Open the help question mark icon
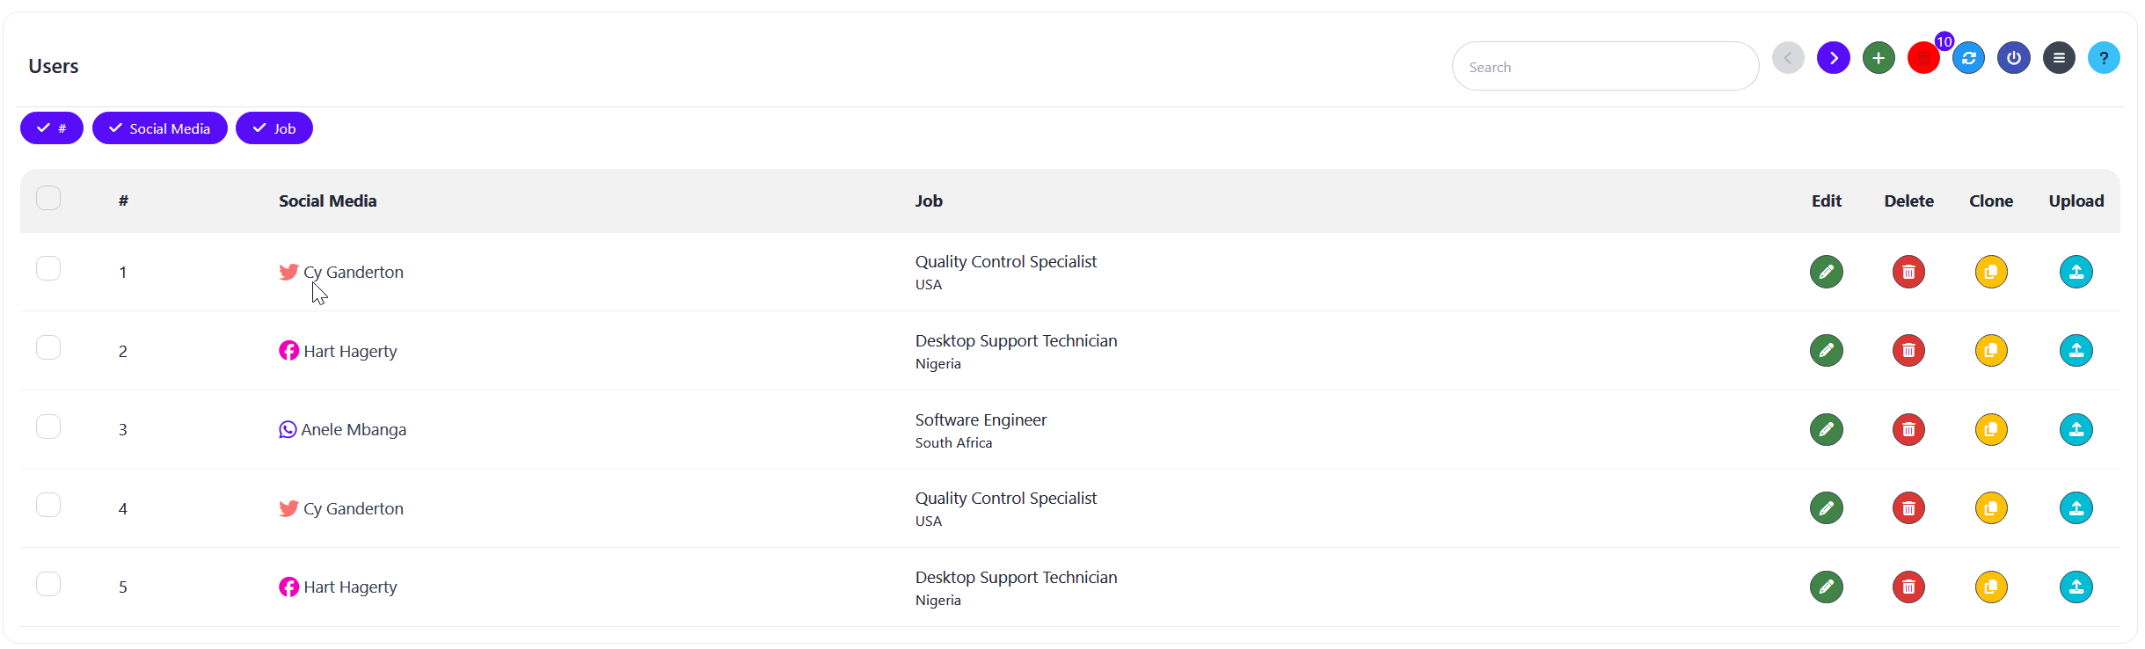2145x649 pixels. [x=2104, y=58]
